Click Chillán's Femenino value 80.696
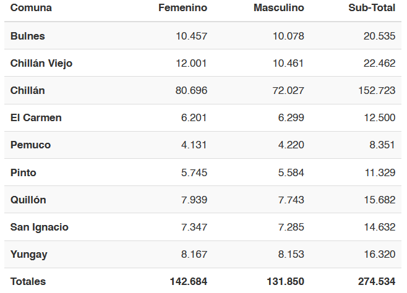This screenshot has height=293, width=407. click(x=191, y=90)
